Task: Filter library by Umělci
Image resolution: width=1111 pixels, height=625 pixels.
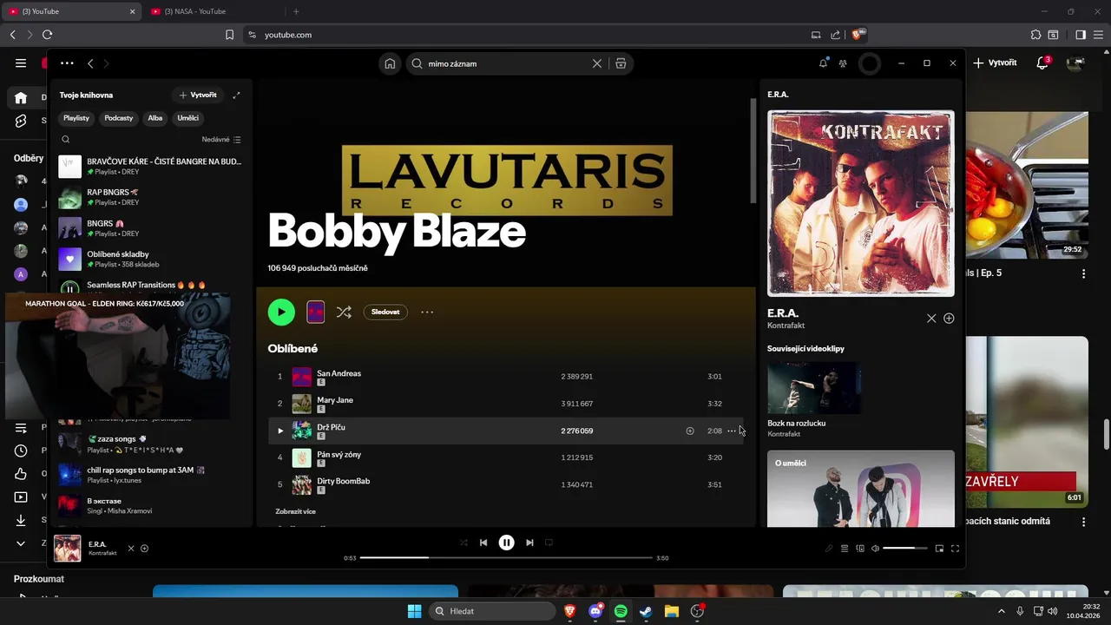Action: tap(188, 118)
